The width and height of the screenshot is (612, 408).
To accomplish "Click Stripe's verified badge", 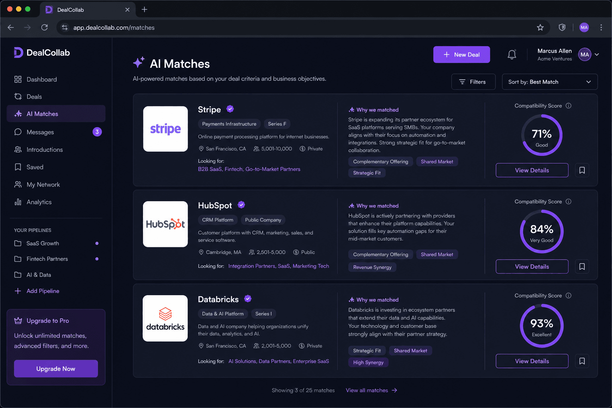I will pos(230,109).
